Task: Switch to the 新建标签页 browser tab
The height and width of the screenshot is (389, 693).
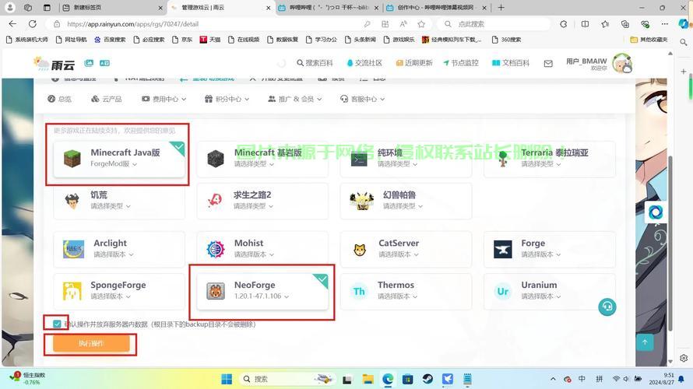Action: pyautogui.click(x=113, y=8)
